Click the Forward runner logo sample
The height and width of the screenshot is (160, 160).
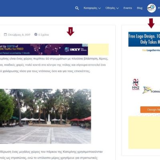pos(151,90)
